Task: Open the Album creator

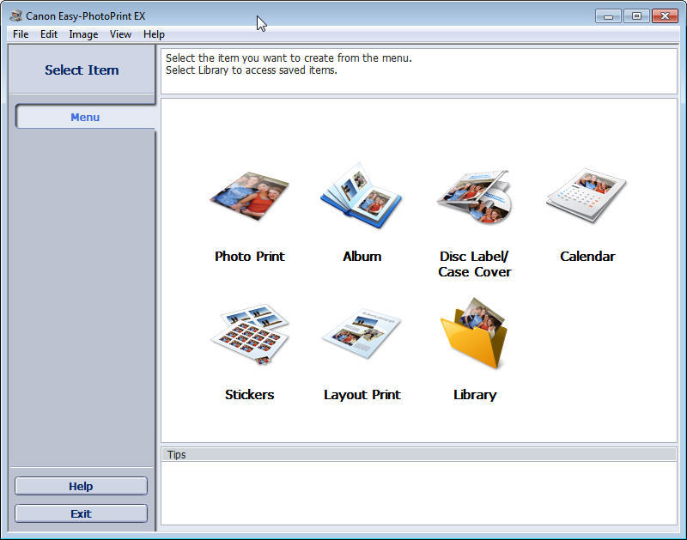Action: click(x=362, y=197)
